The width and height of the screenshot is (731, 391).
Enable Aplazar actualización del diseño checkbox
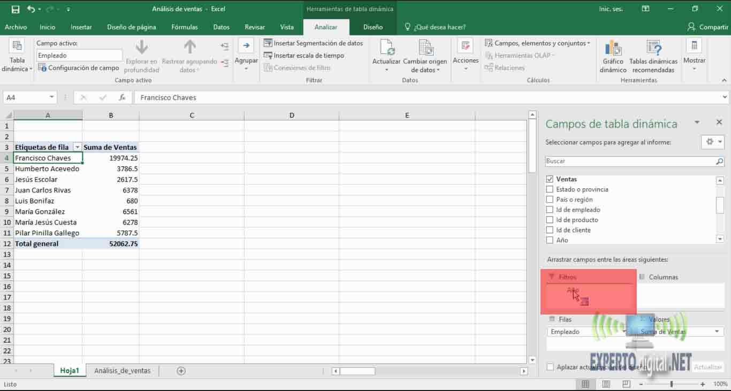click(x=550, y=367)
